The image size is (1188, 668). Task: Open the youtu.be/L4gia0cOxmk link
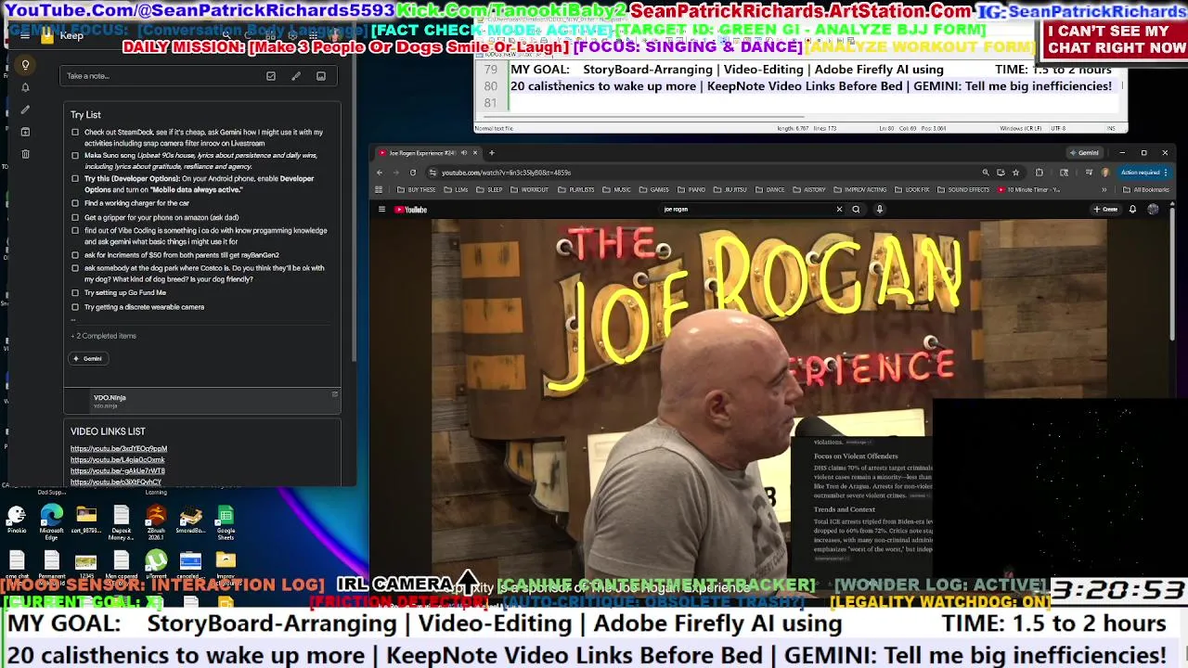(x=118, y=460)
